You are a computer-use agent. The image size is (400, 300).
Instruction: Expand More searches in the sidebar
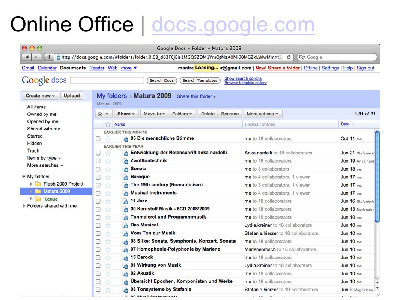point(45,165)
